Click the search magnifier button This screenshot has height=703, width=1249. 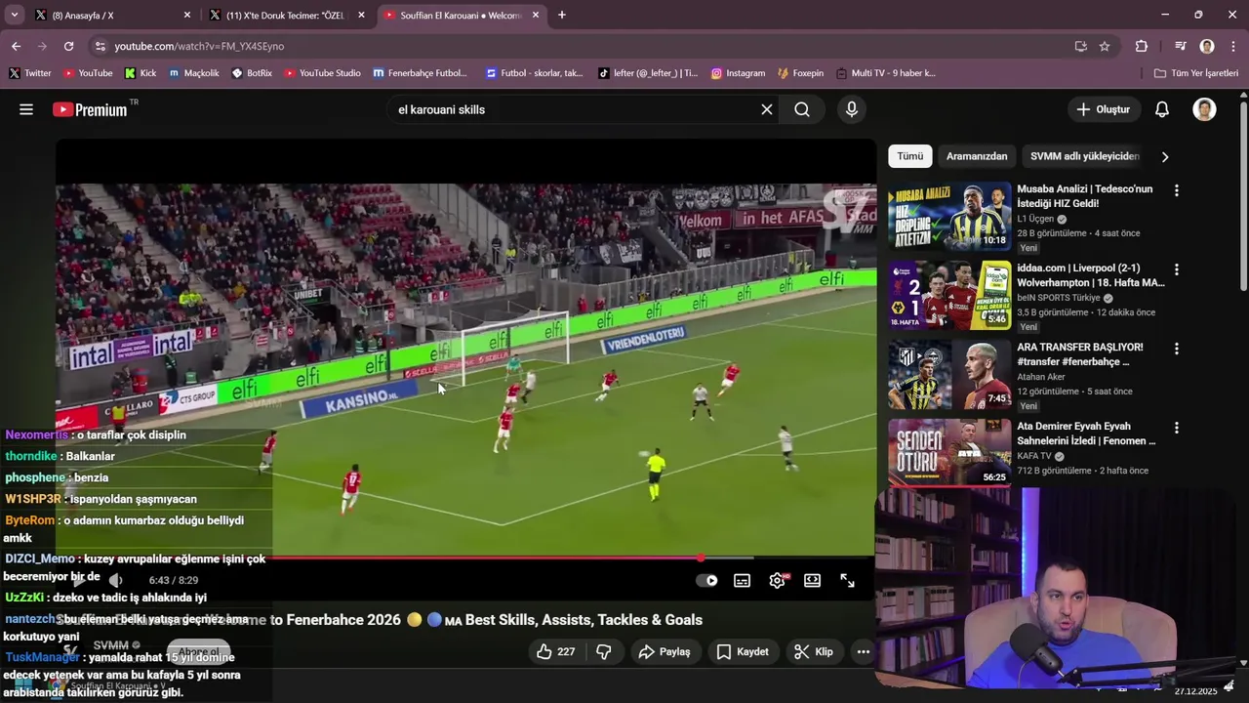pos(802,109)
